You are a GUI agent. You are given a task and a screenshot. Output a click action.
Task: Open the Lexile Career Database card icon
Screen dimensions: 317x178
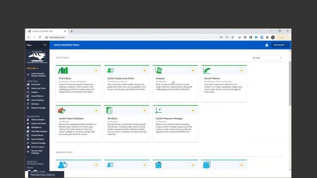coord(62,111)
